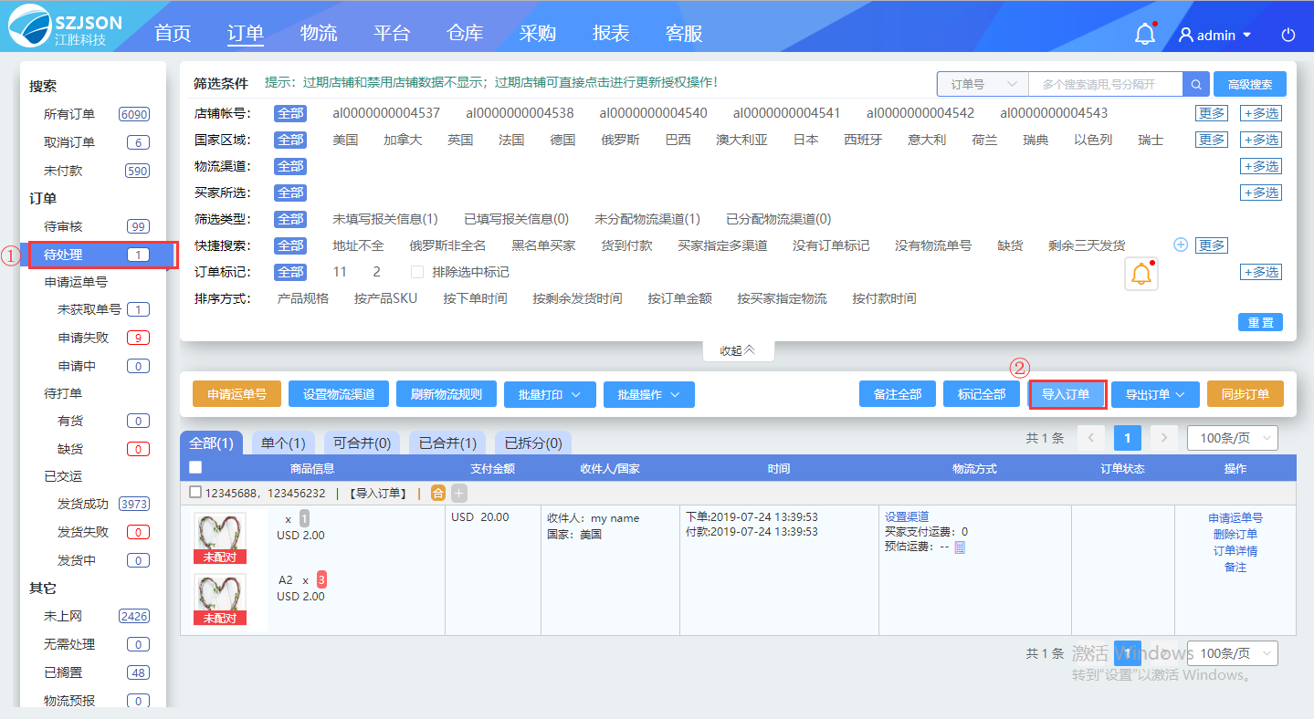Click the 申请运单号 orange button
1314x719 pixels.
pyautogui.click(x=237, y=394)
